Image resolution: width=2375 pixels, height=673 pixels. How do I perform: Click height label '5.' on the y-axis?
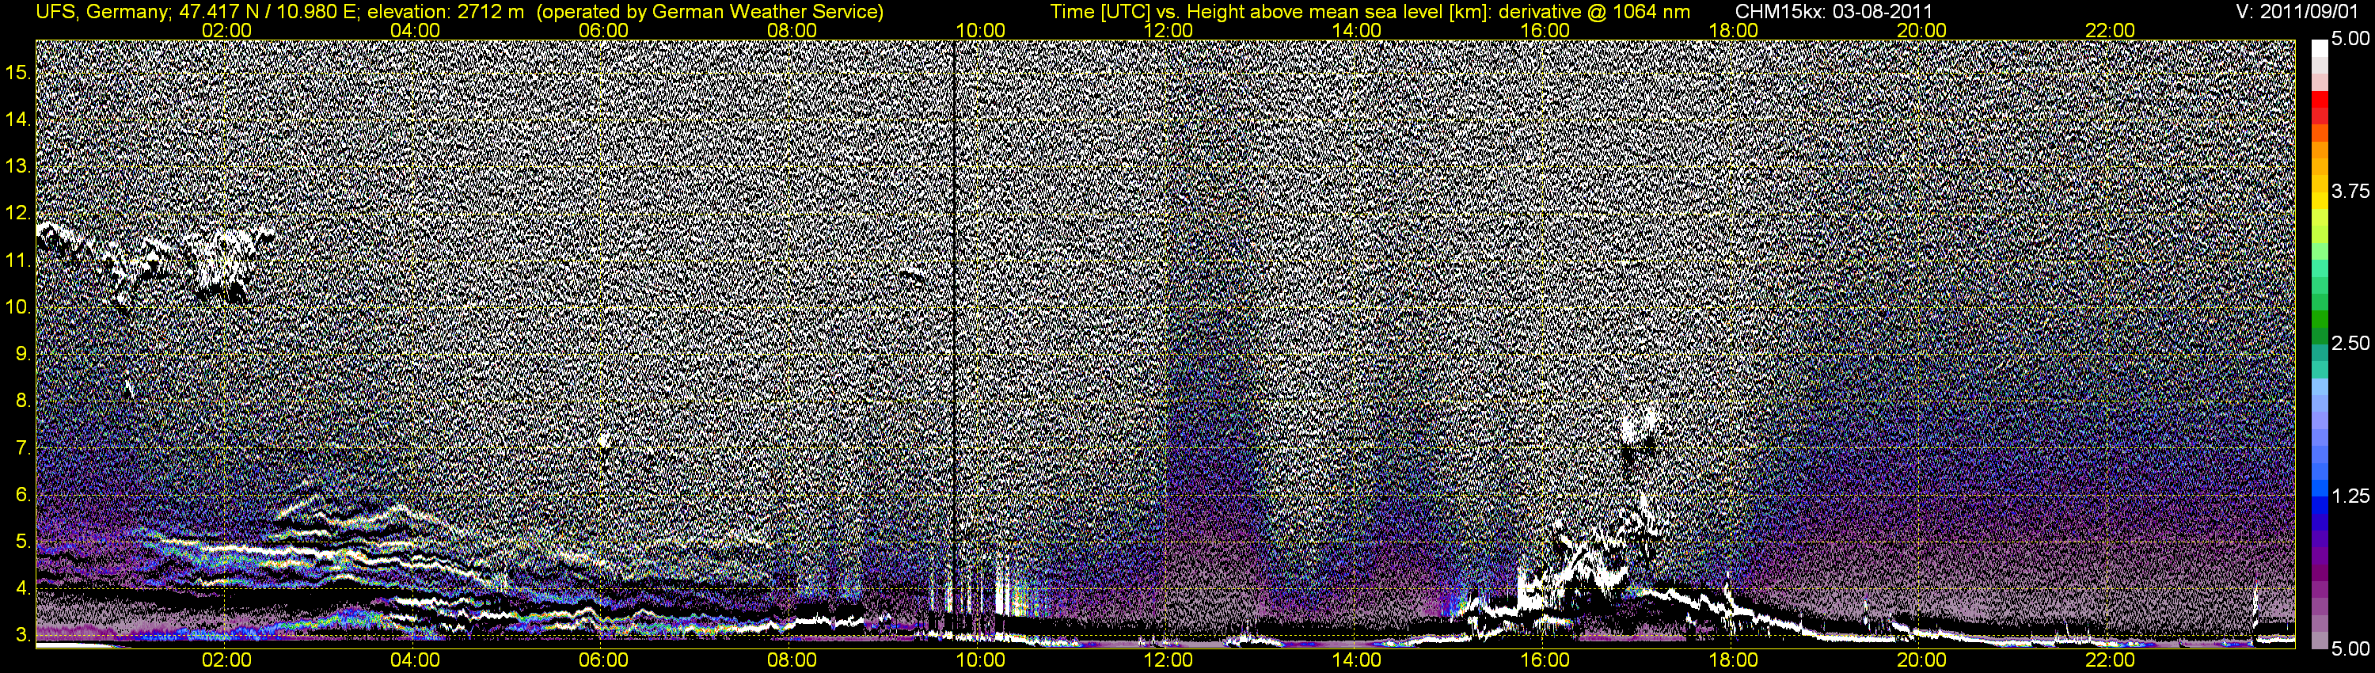click(x=23, y=542)
